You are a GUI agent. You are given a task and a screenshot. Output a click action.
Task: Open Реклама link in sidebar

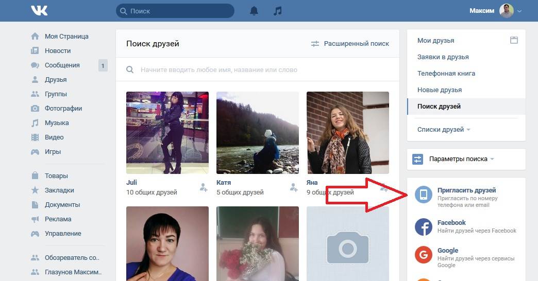coord(58,219)
